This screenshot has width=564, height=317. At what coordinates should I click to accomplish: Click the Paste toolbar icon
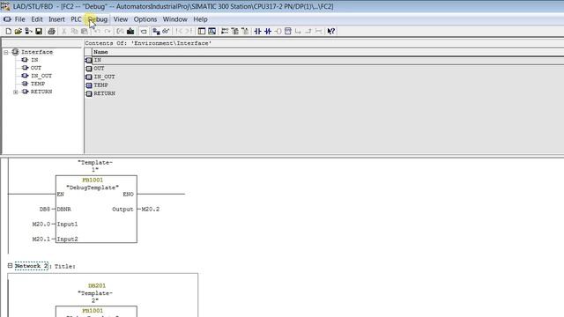(x=85, y=32)
